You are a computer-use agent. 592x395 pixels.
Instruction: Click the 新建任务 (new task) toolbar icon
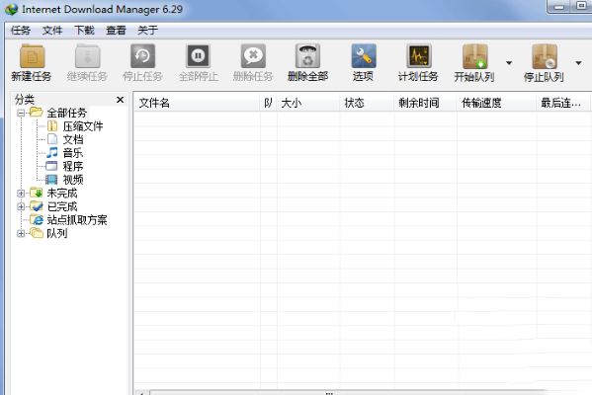[x=32, y=56]
